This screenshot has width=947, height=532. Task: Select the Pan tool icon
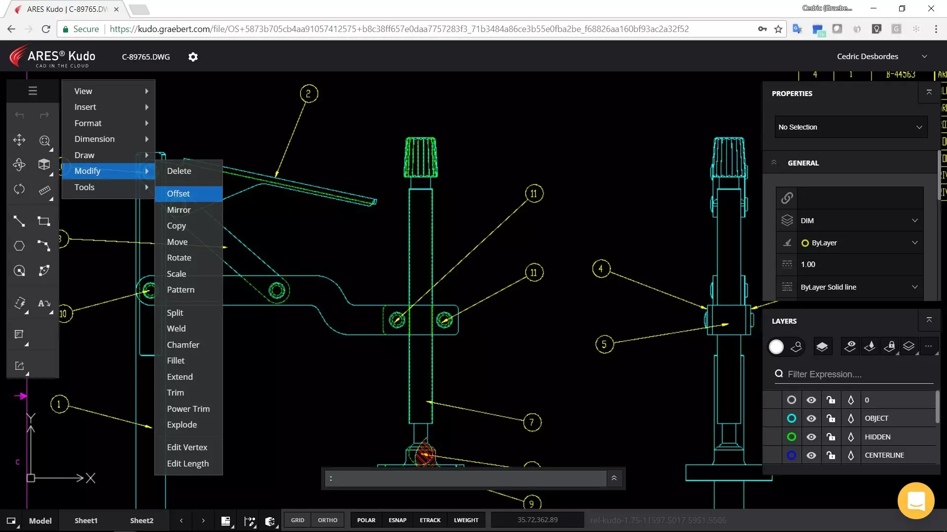[19, 140]
